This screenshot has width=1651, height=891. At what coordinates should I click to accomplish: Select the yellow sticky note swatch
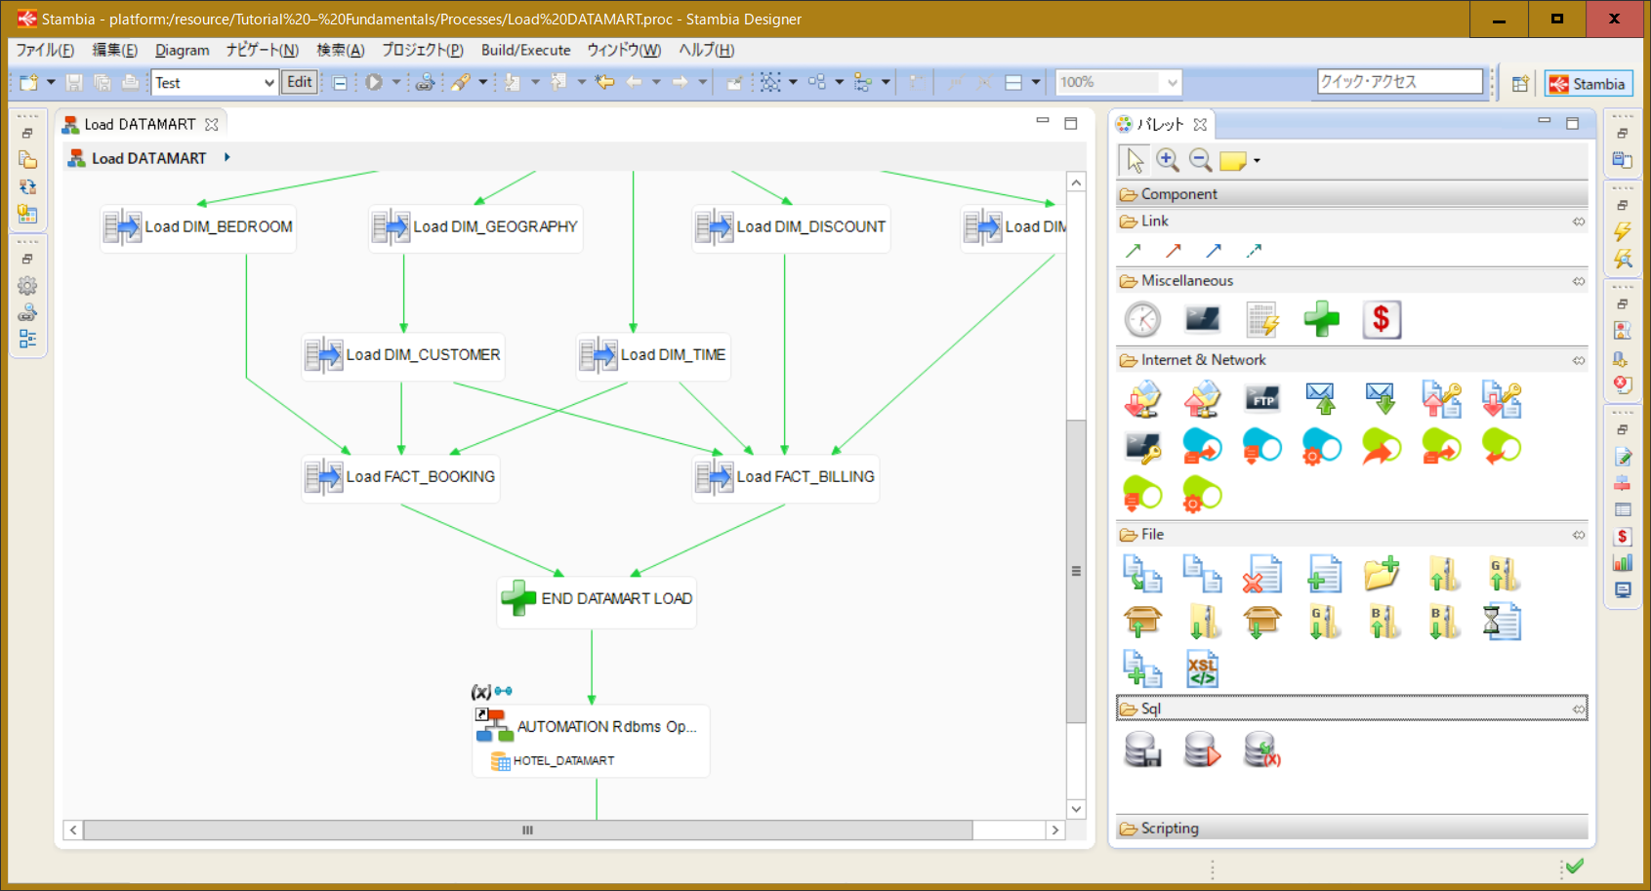tap(1232, 161)
